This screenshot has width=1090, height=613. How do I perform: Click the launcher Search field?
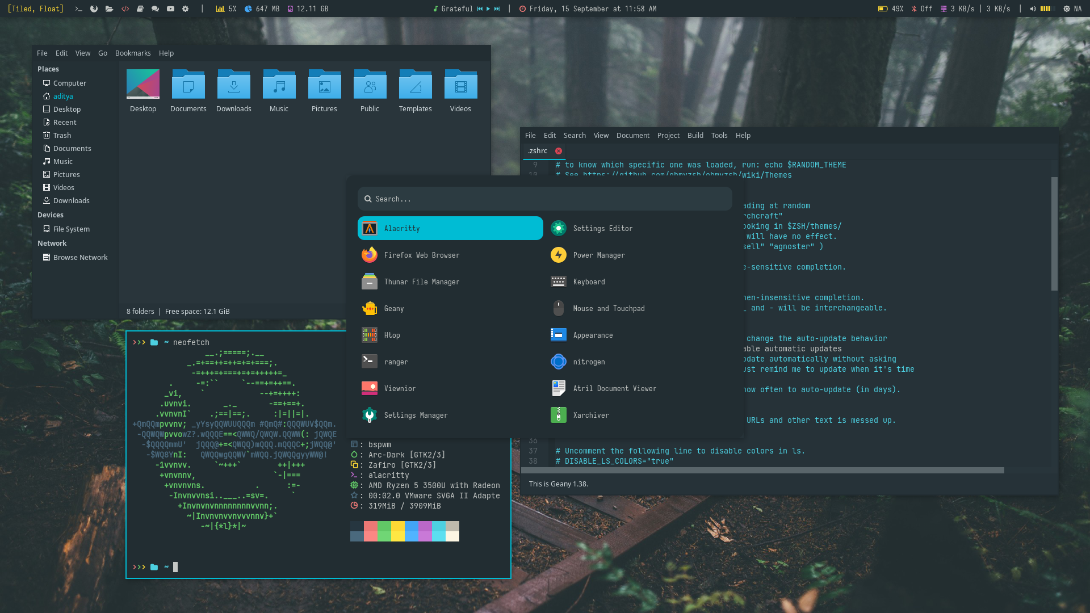coord(545,199)
